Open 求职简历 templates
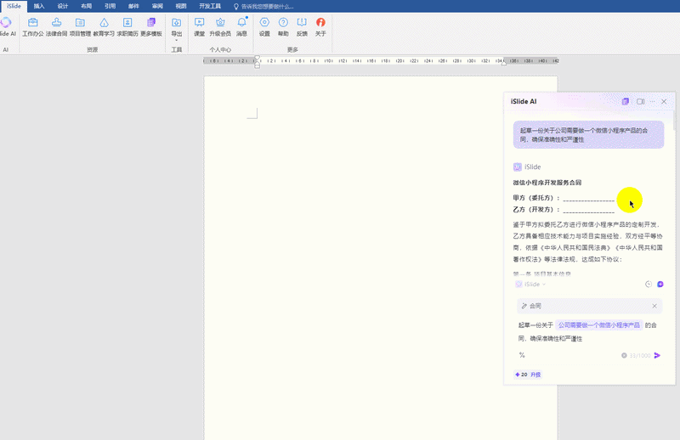 [x=127, y=27]
